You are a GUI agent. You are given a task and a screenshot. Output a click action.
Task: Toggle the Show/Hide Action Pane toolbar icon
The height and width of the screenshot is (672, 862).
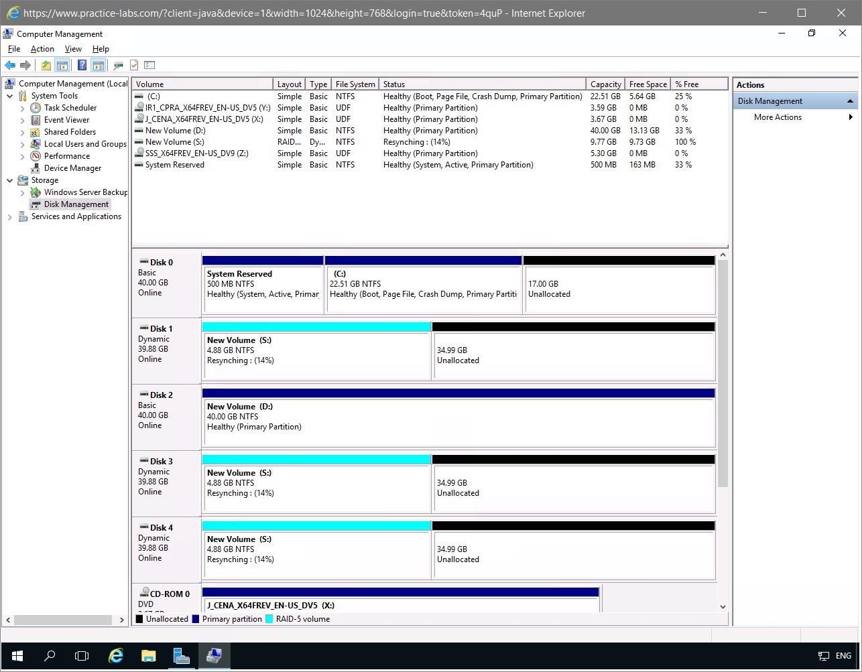(x=99, y=65)
